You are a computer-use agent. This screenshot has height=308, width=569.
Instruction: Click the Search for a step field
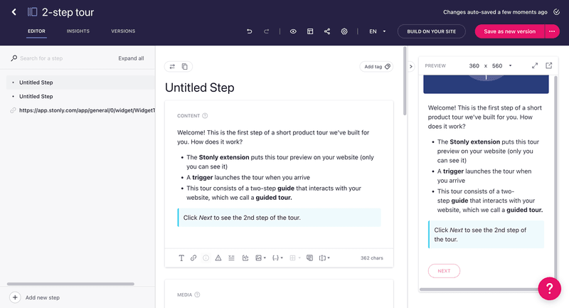64,58
